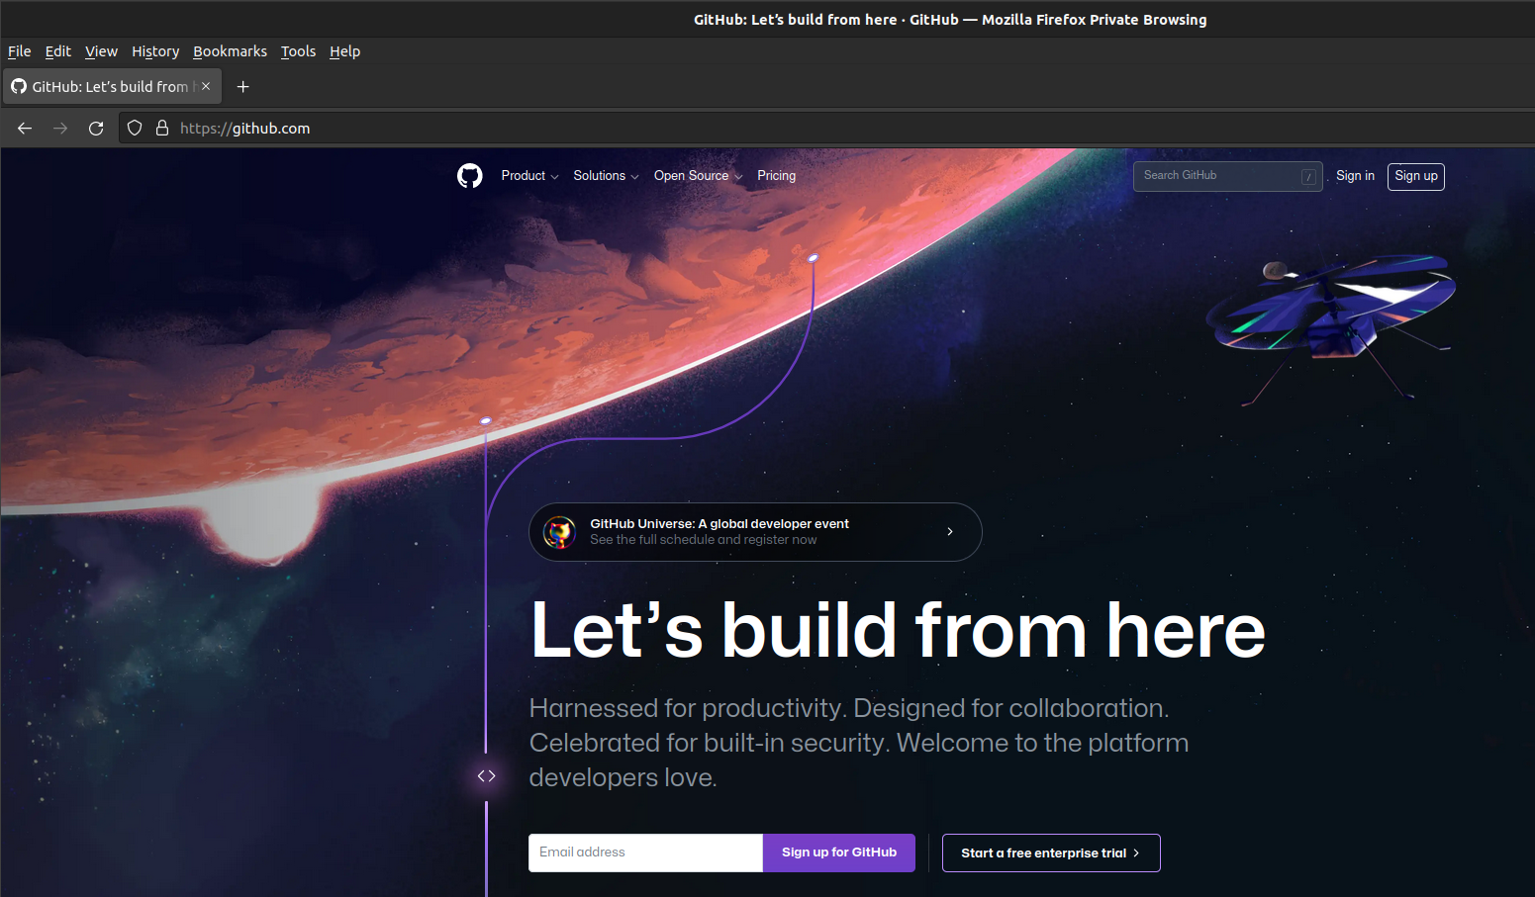Start a free enterprise trial

coord(1051,852)
